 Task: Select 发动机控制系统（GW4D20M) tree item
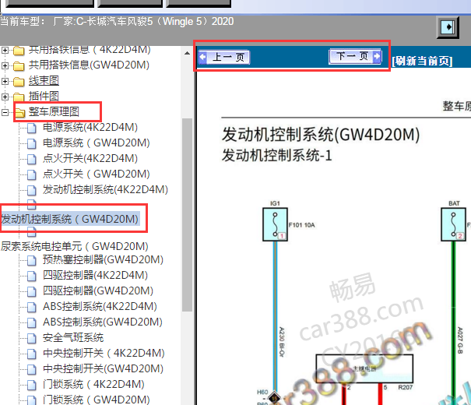click(x=70, y=219)
